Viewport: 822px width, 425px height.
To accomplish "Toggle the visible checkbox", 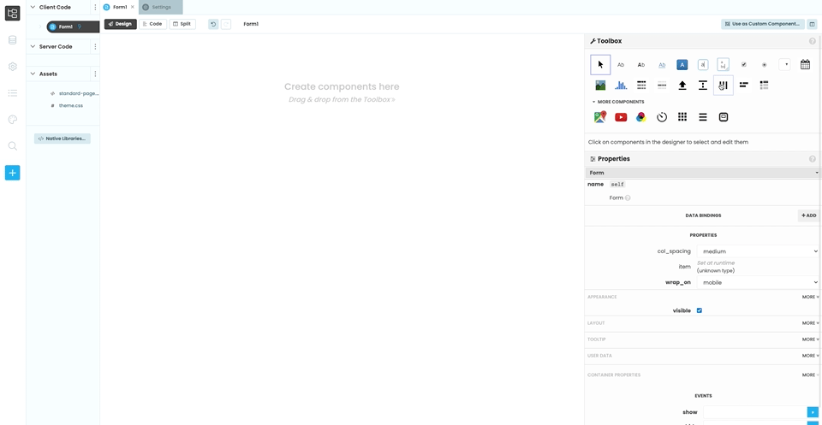I will [700, 310].
